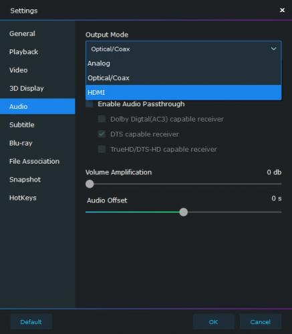Toggle DTS capable receiver checkbox

tap(102, 134)
